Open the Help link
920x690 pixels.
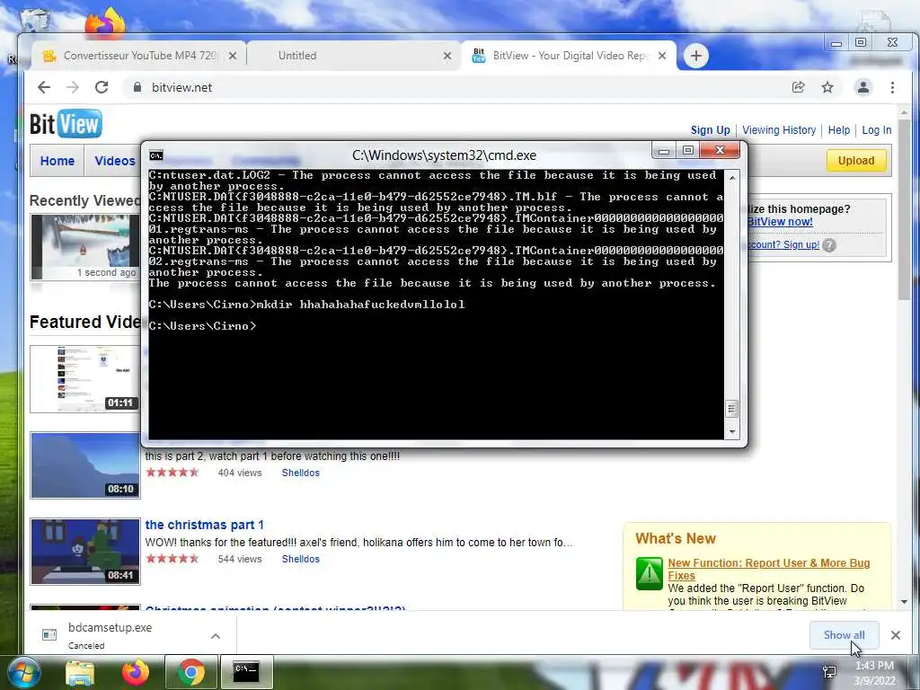[838, 129]
